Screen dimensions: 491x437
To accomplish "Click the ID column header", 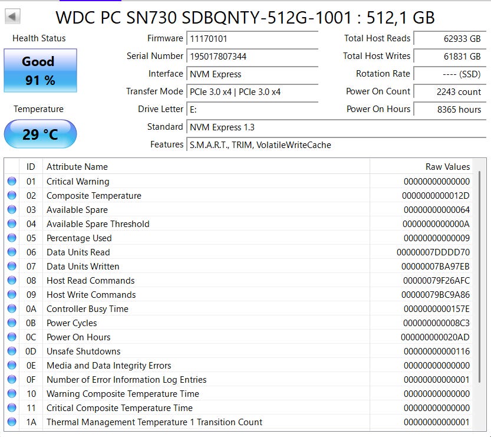I will (31, 167).
